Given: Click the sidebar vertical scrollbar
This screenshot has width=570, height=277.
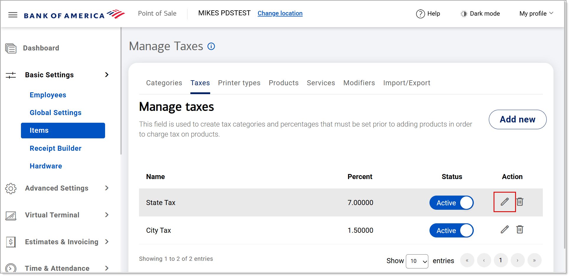Looking at the screenshot, I should point(121,91).
